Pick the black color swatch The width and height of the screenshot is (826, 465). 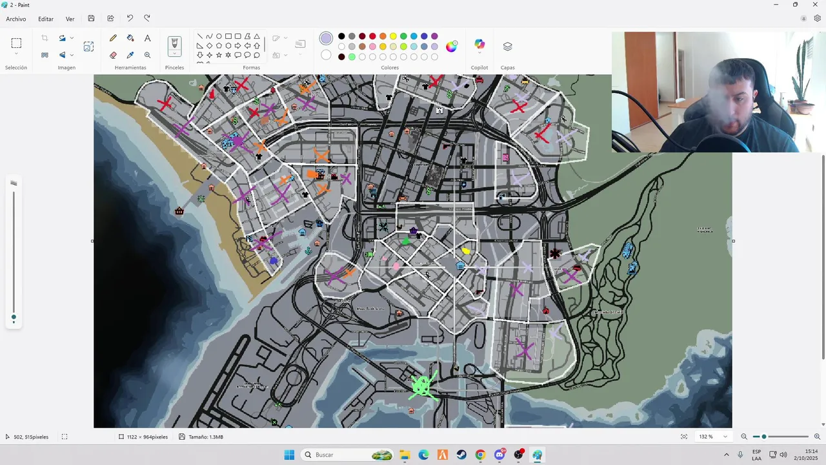(341, 36)
